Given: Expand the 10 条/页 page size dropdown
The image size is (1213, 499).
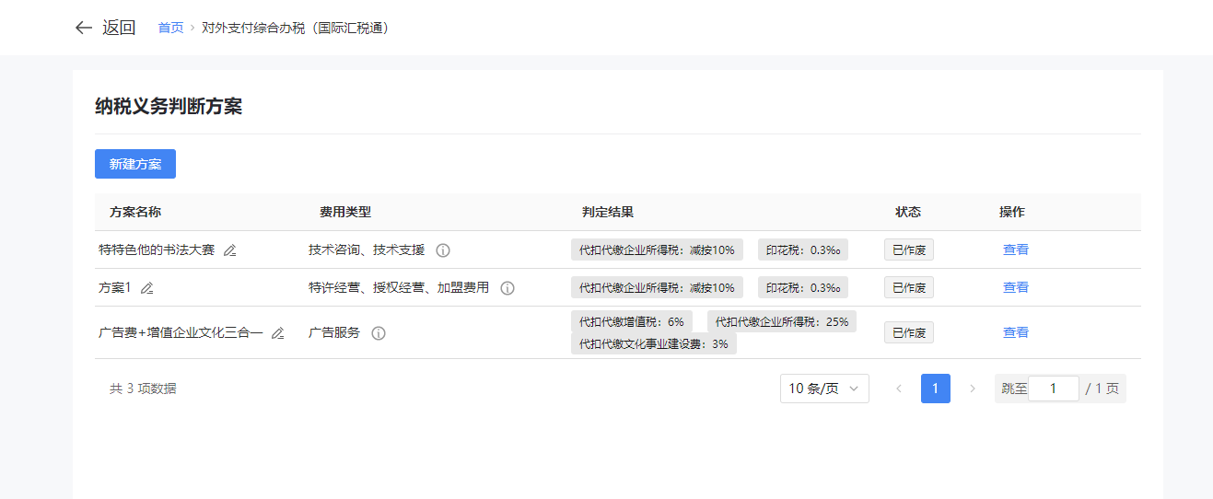Looking at the screenshot, I should click(823, 389).
